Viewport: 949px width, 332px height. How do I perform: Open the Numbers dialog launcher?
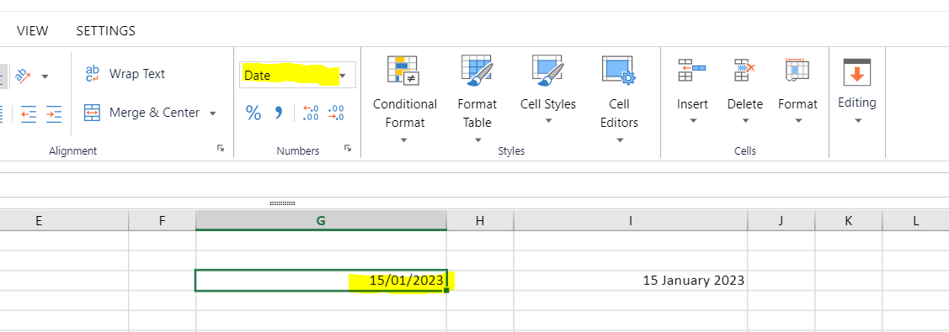pos(348,148)
